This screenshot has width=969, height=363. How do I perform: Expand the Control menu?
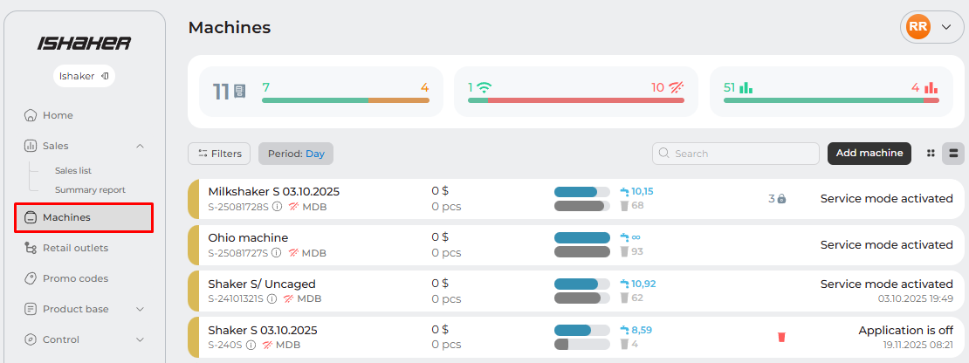140,339
